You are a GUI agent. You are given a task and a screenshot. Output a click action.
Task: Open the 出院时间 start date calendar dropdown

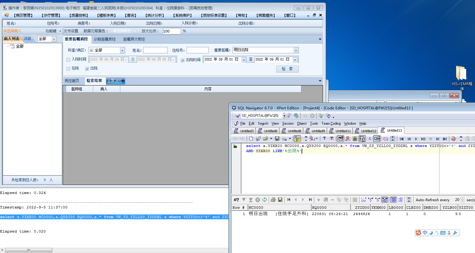click(244, 60)
